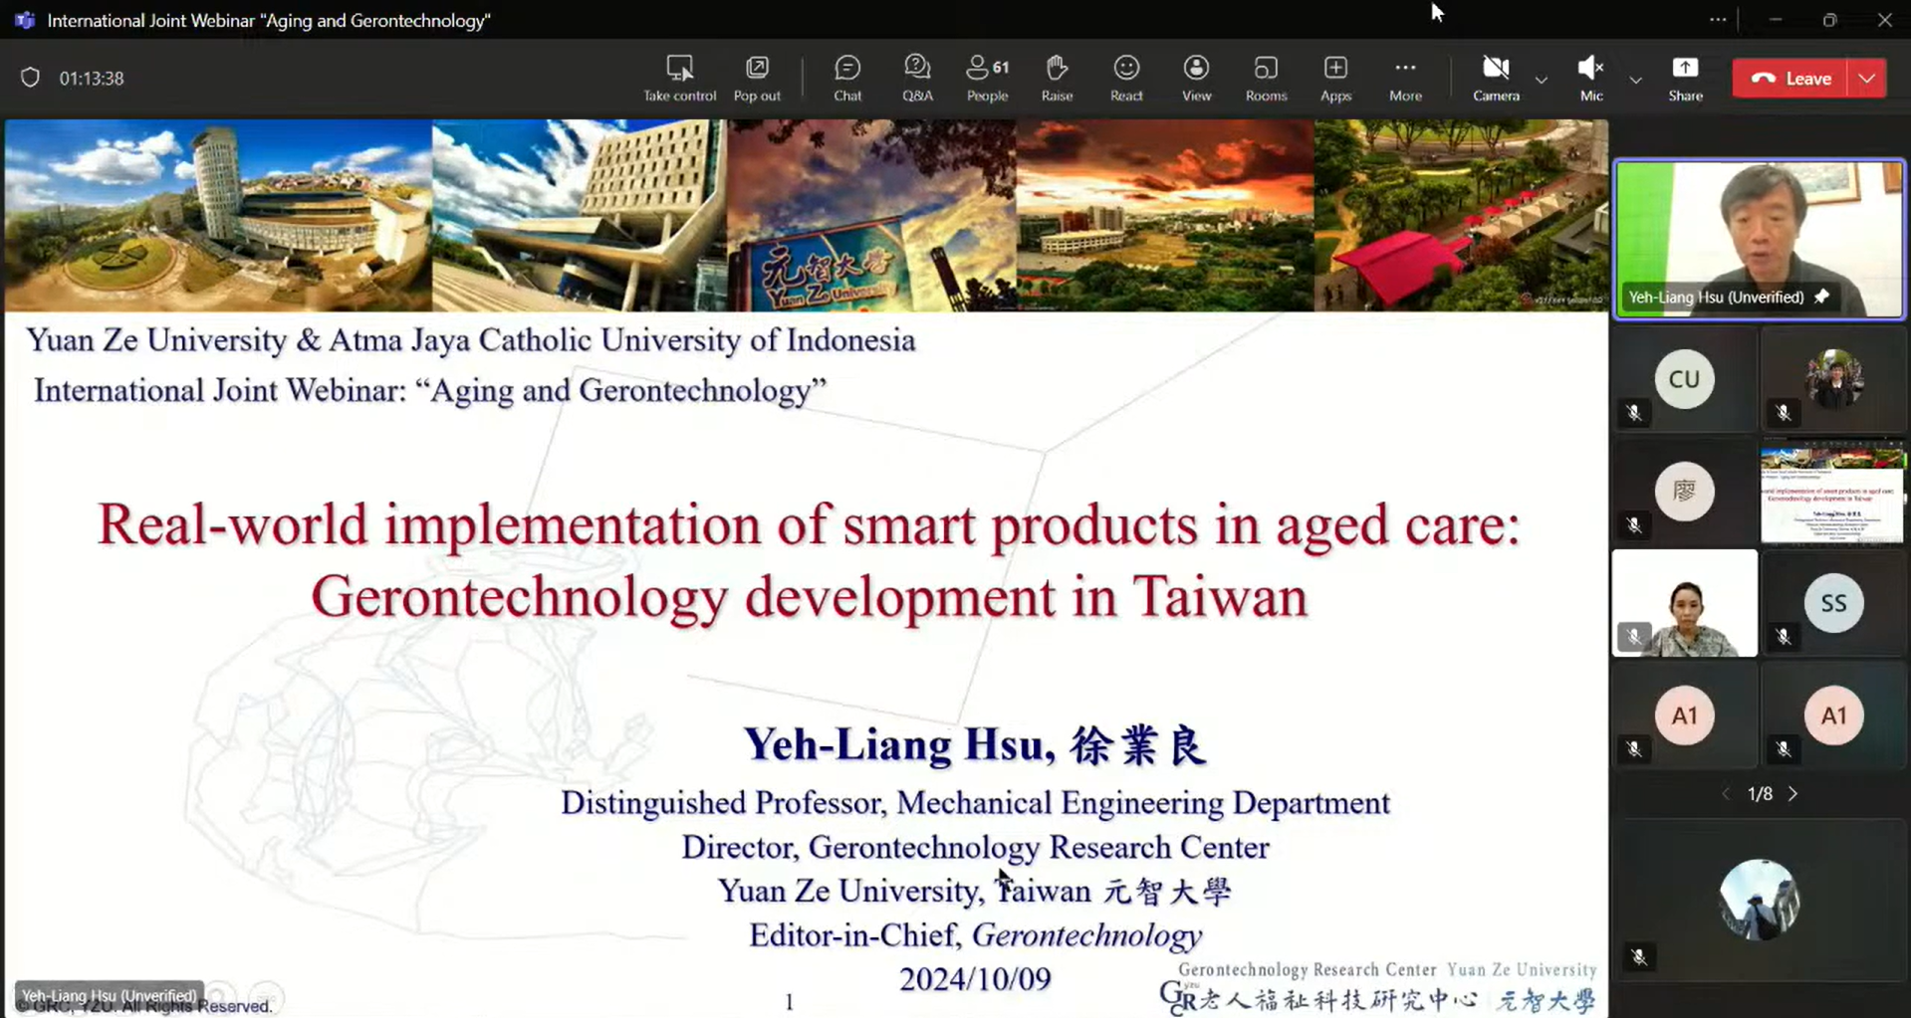Show the People list with 61 participants
1911x1018 pixels.
[987, 78]
